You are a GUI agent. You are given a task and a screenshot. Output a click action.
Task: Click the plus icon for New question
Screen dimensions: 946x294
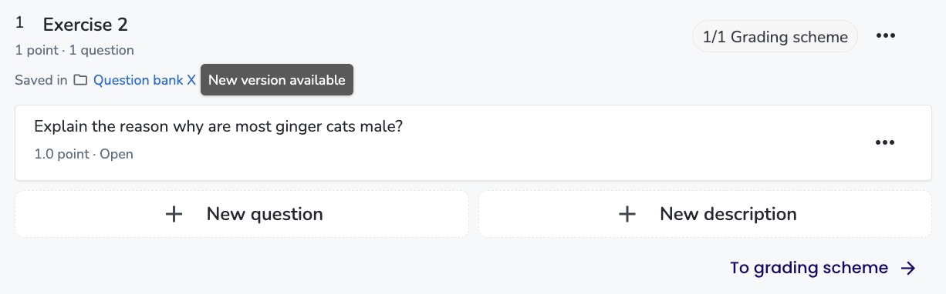[x=174, y=214]
